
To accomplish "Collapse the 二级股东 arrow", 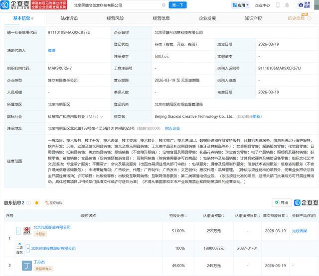I will 20,244.
